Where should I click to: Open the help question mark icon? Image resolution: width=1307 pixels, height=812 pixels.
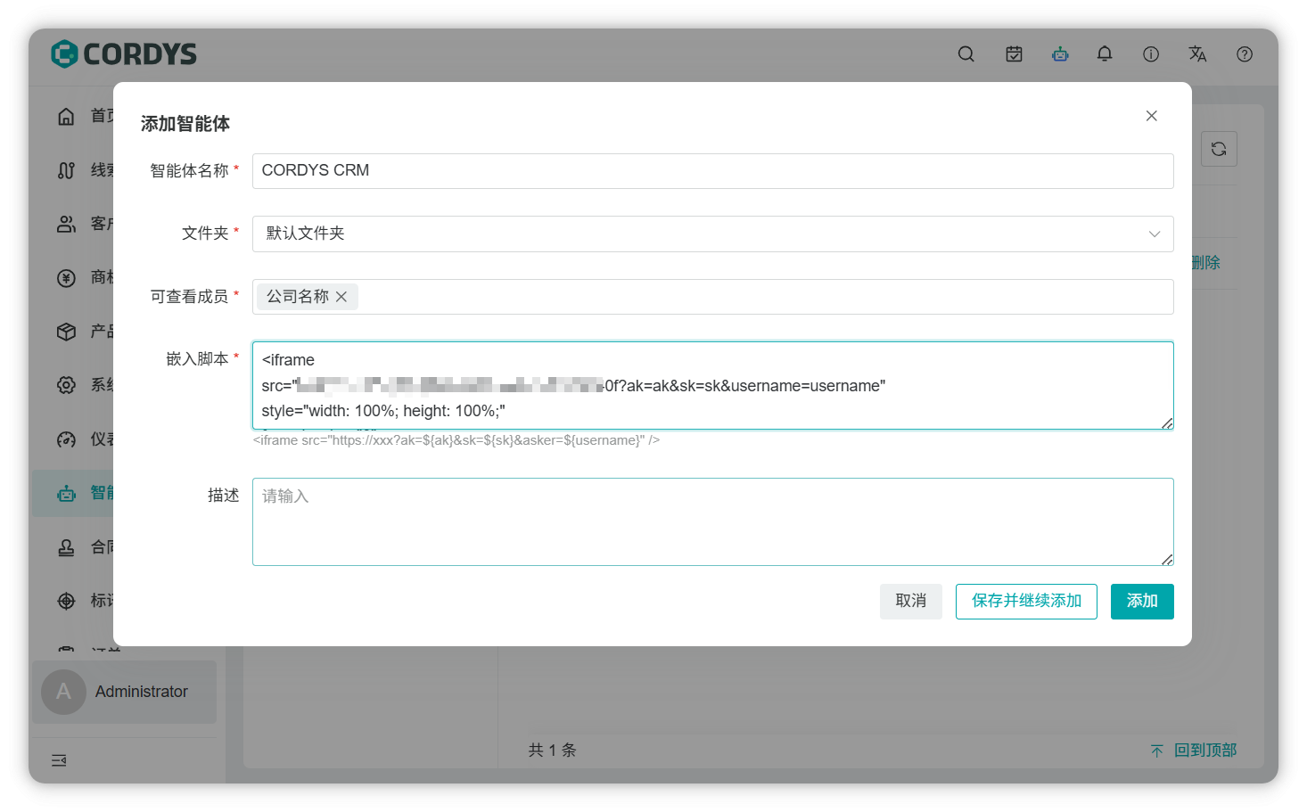pos(1245,54)
